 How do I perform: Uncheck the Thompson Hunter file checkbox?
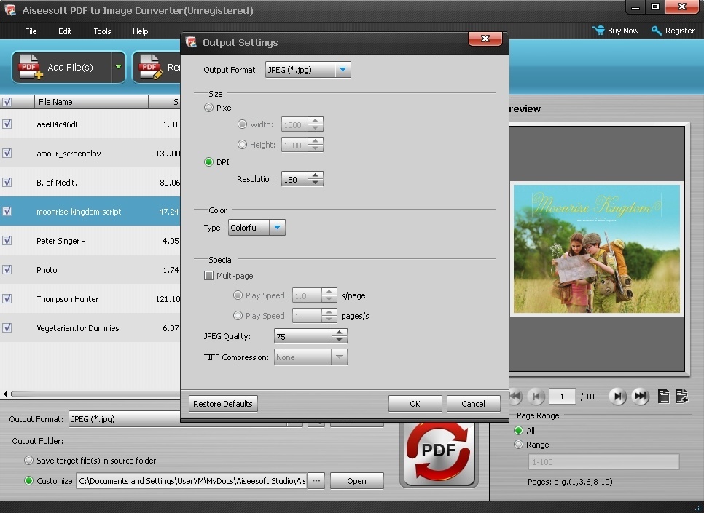[7, 298]
